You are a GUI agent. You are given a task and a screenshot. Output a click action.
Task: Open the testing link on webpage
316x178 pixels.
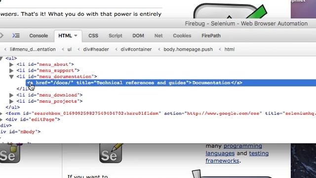point(259,153)
